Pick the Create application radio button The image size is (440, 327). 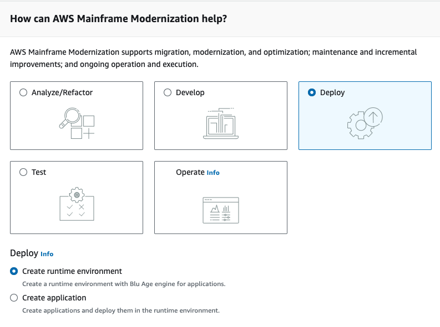pyautogui.click(x=14, y=298)
